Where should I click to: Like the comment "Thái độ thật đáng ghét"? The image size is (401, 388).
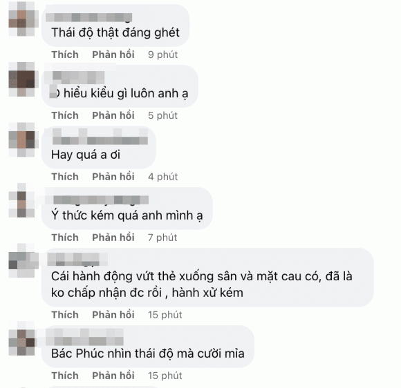tap(65, 55)
